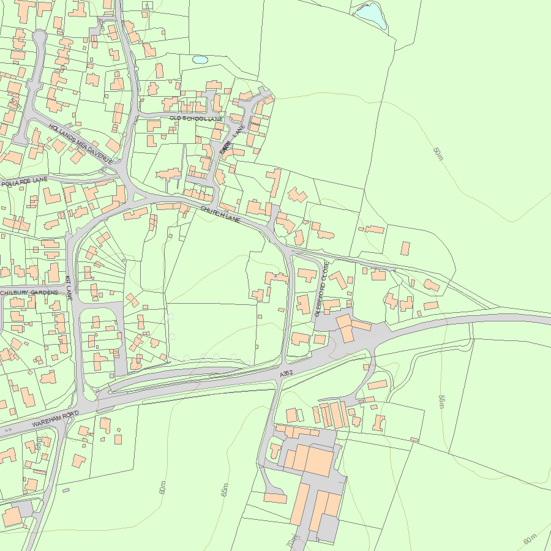
Task: Click the WAREHAM ROAD street label
Action: [x=55, y=419]
